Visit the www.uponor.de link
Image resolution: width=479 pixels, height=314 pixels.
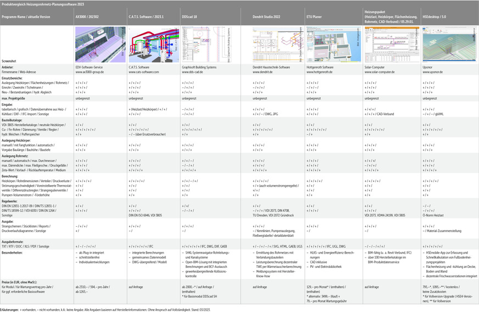pos(432,72)
